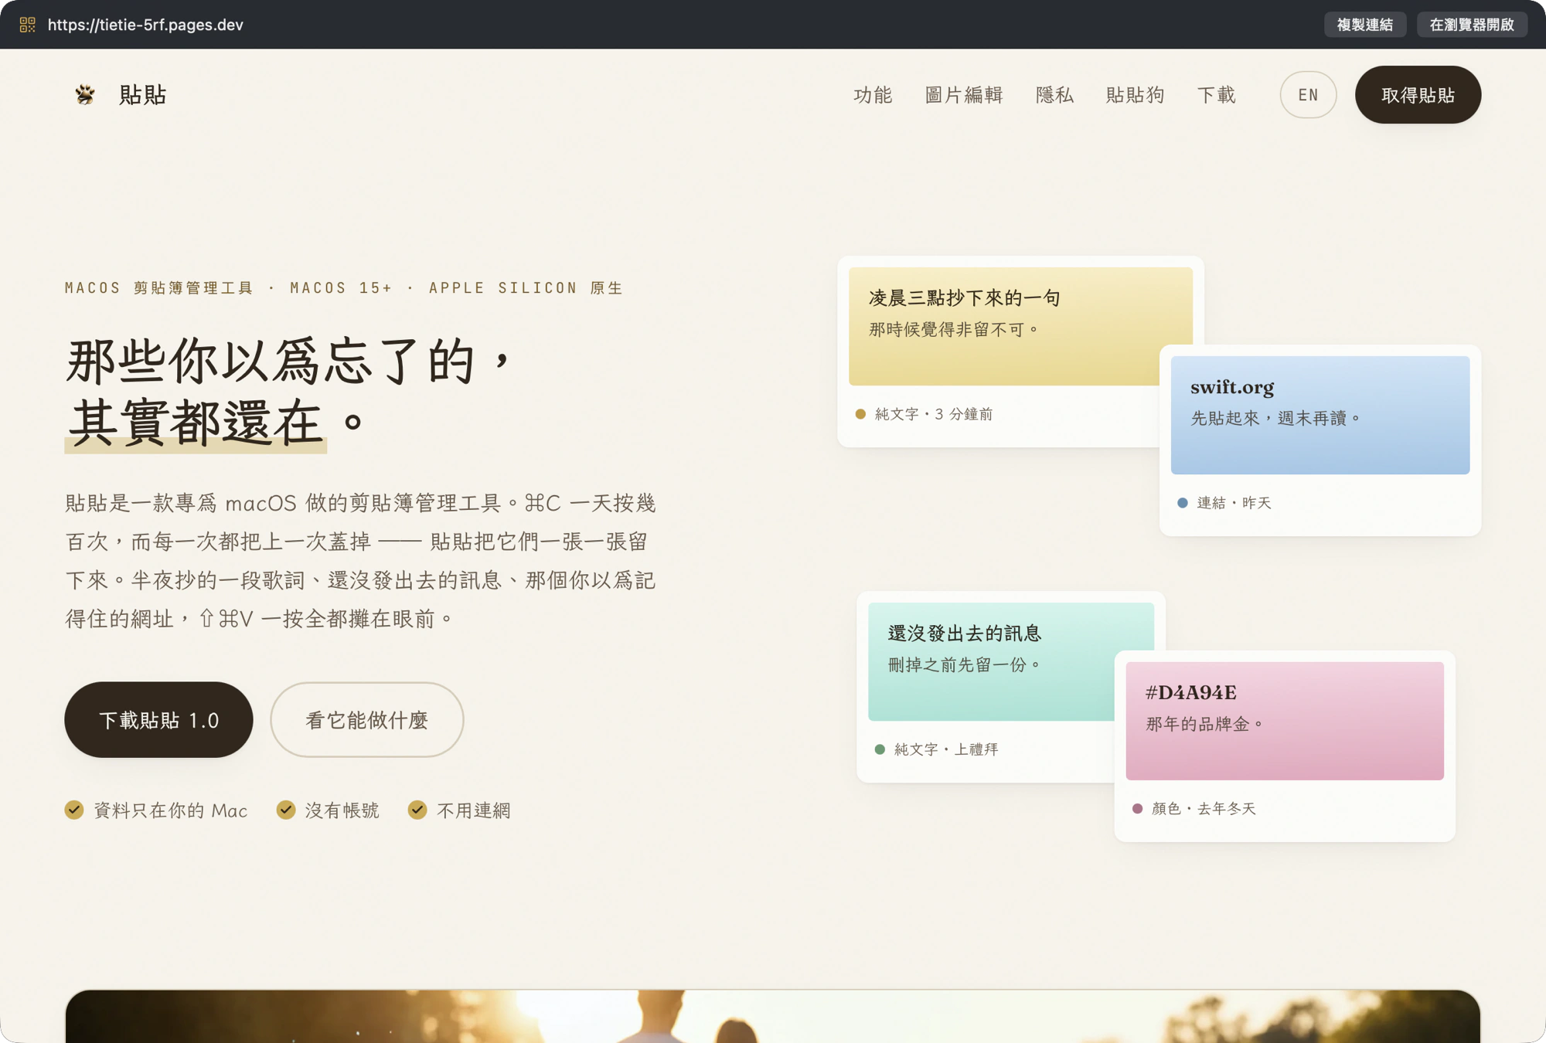
Task: Open the 貼貼狗 nav item
Action: pos(1135,94)
